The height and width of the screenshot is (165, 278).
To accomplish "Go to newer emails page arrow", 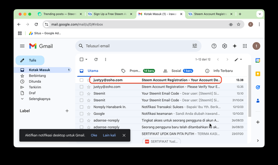I will [x=218, y=59].
